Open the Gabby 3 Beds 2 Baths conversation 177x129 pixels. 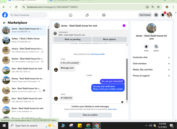pos(23,40)
